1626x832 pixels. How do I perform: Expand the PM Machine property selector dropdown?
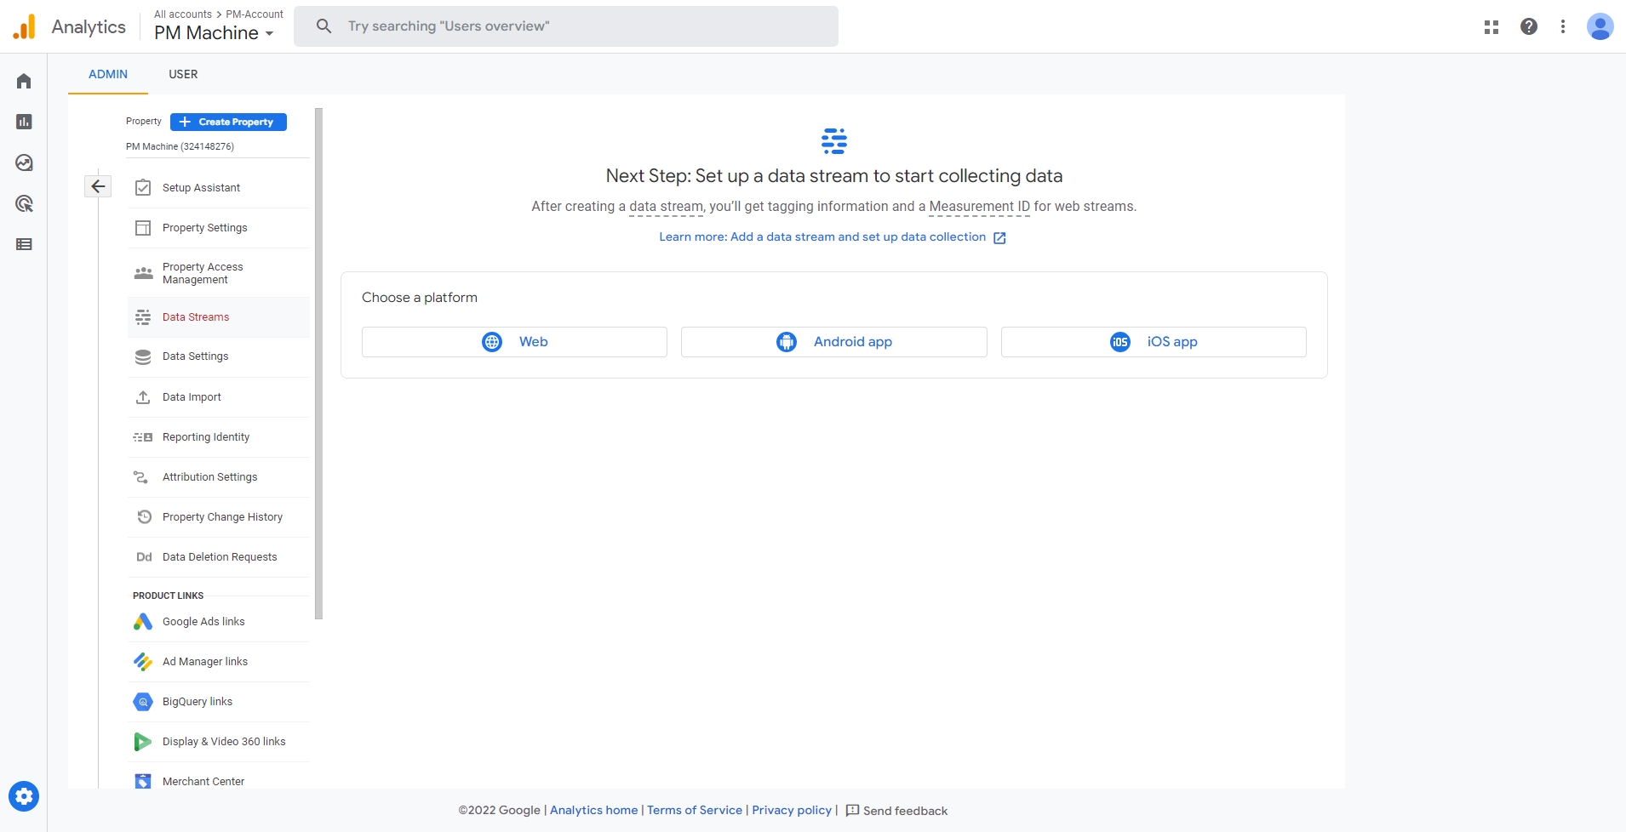click(214, 33)
